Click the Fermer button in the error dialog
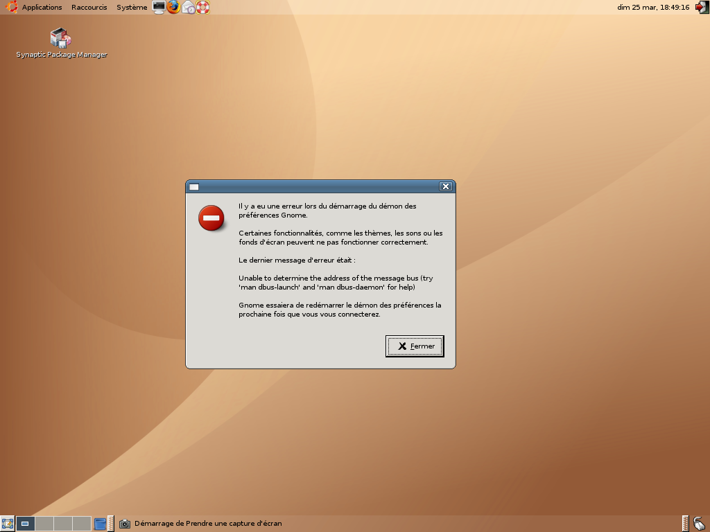710x532 pixels. point(415,346)
